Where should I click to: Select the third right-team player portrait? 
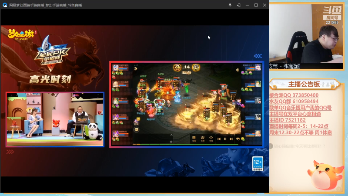[x=258, y=101]
